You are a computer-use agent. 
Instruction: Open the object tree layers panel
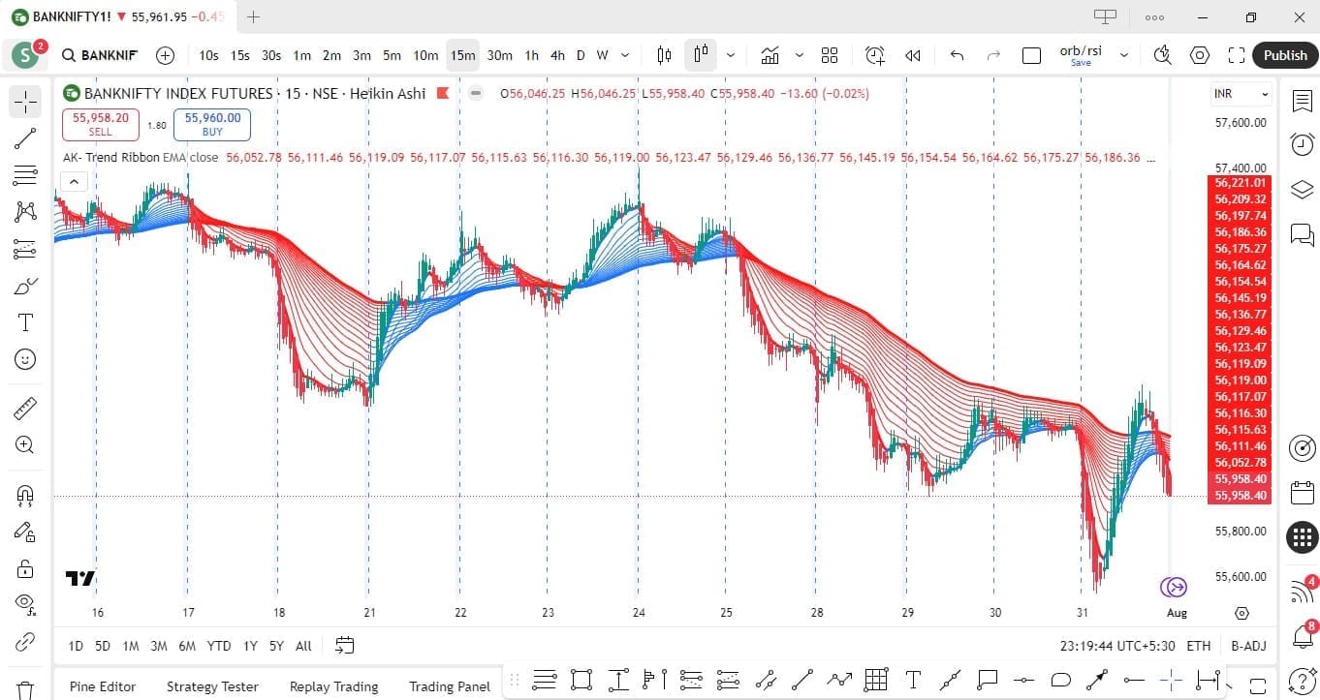click(1303, 189)
